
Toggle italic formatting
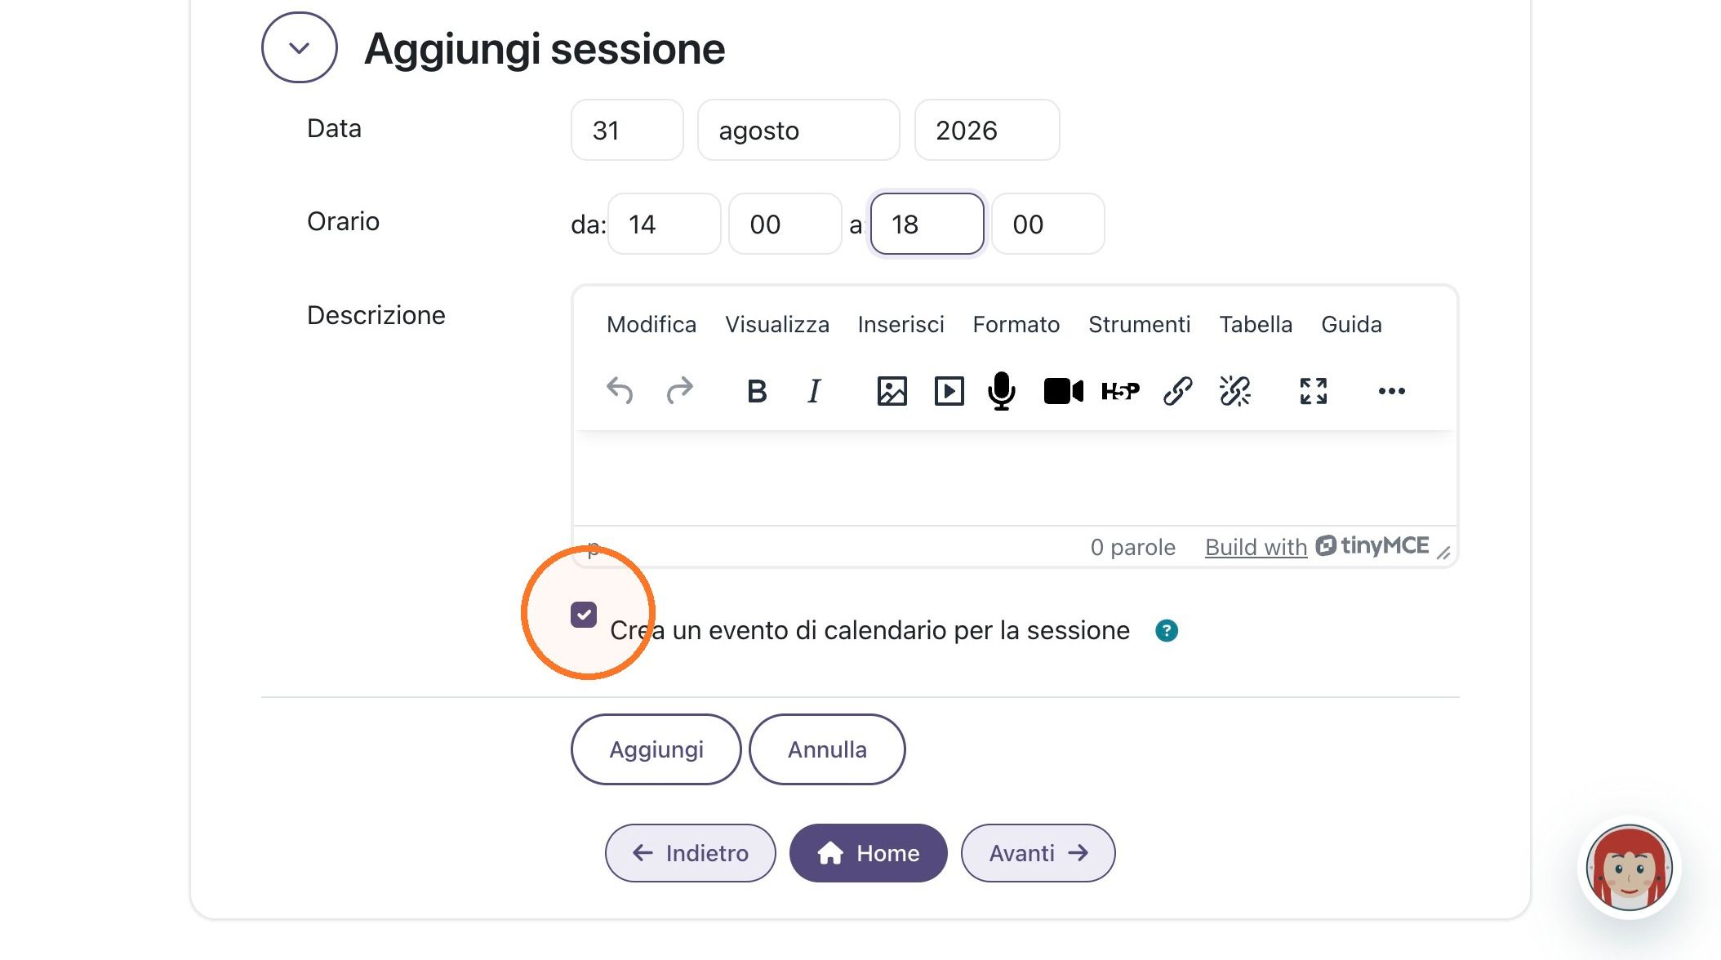[x=814, y=391]
